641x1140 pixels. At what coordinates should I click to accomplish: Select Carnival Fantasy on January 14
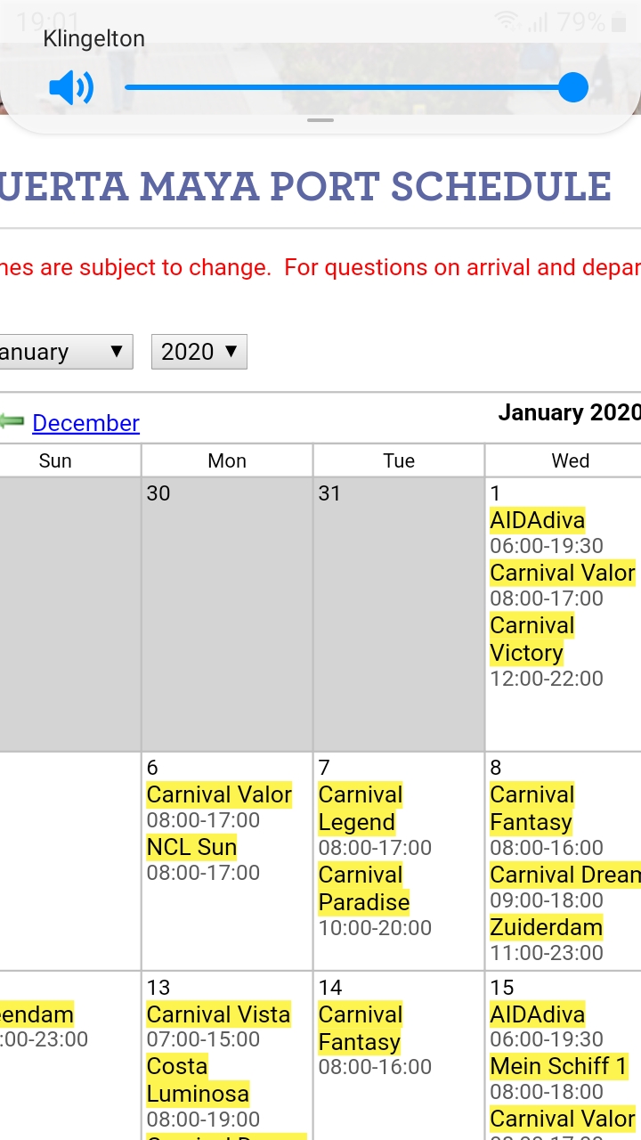[x=360, y=1028]
